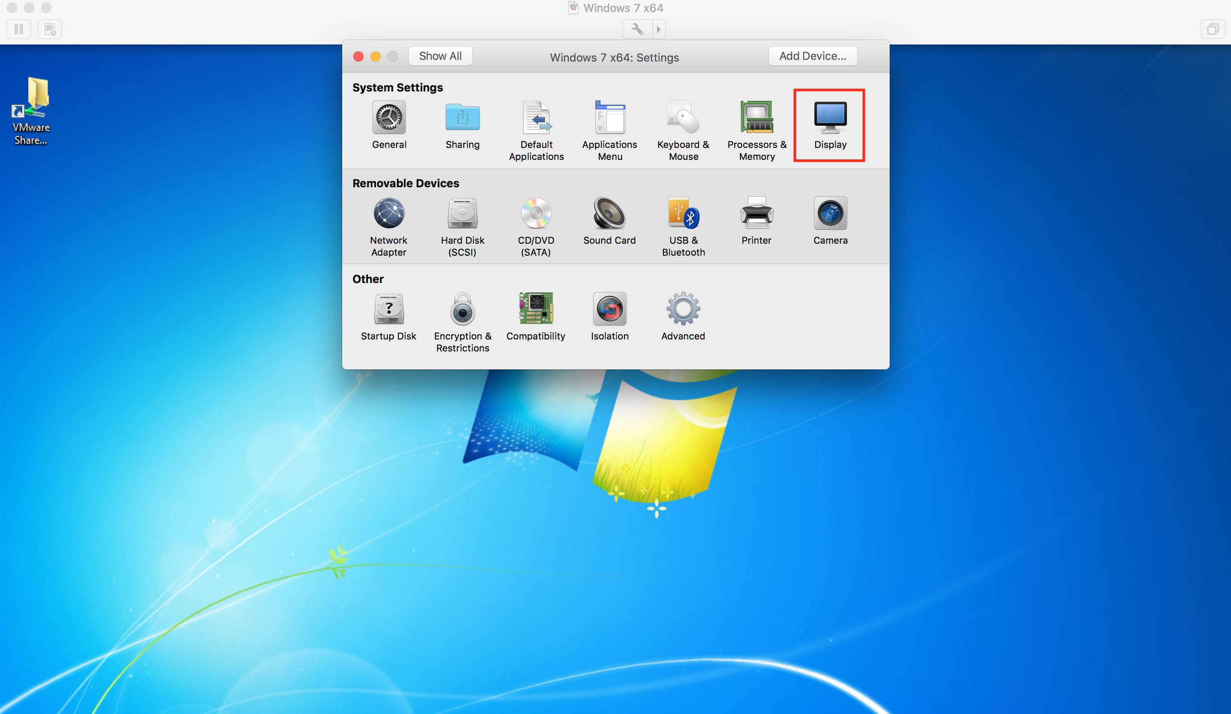This screenshot has width=1231, height=714.
Task: Click the Show All button
Action: tap(440, 56)
